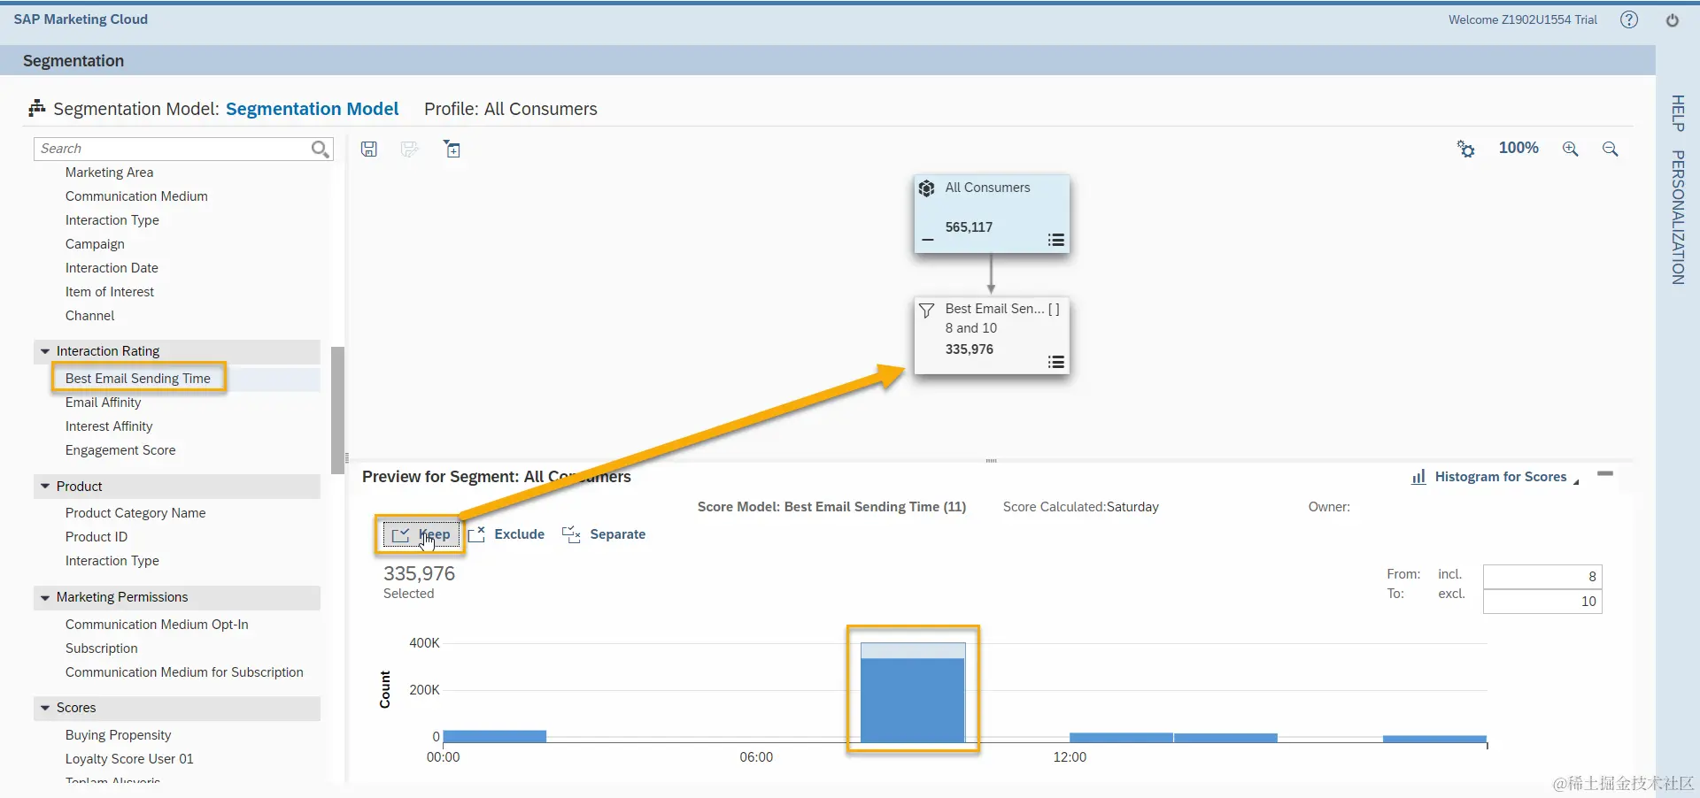
Task: Click the All Consumers segment node
Action: coord(992,213)
